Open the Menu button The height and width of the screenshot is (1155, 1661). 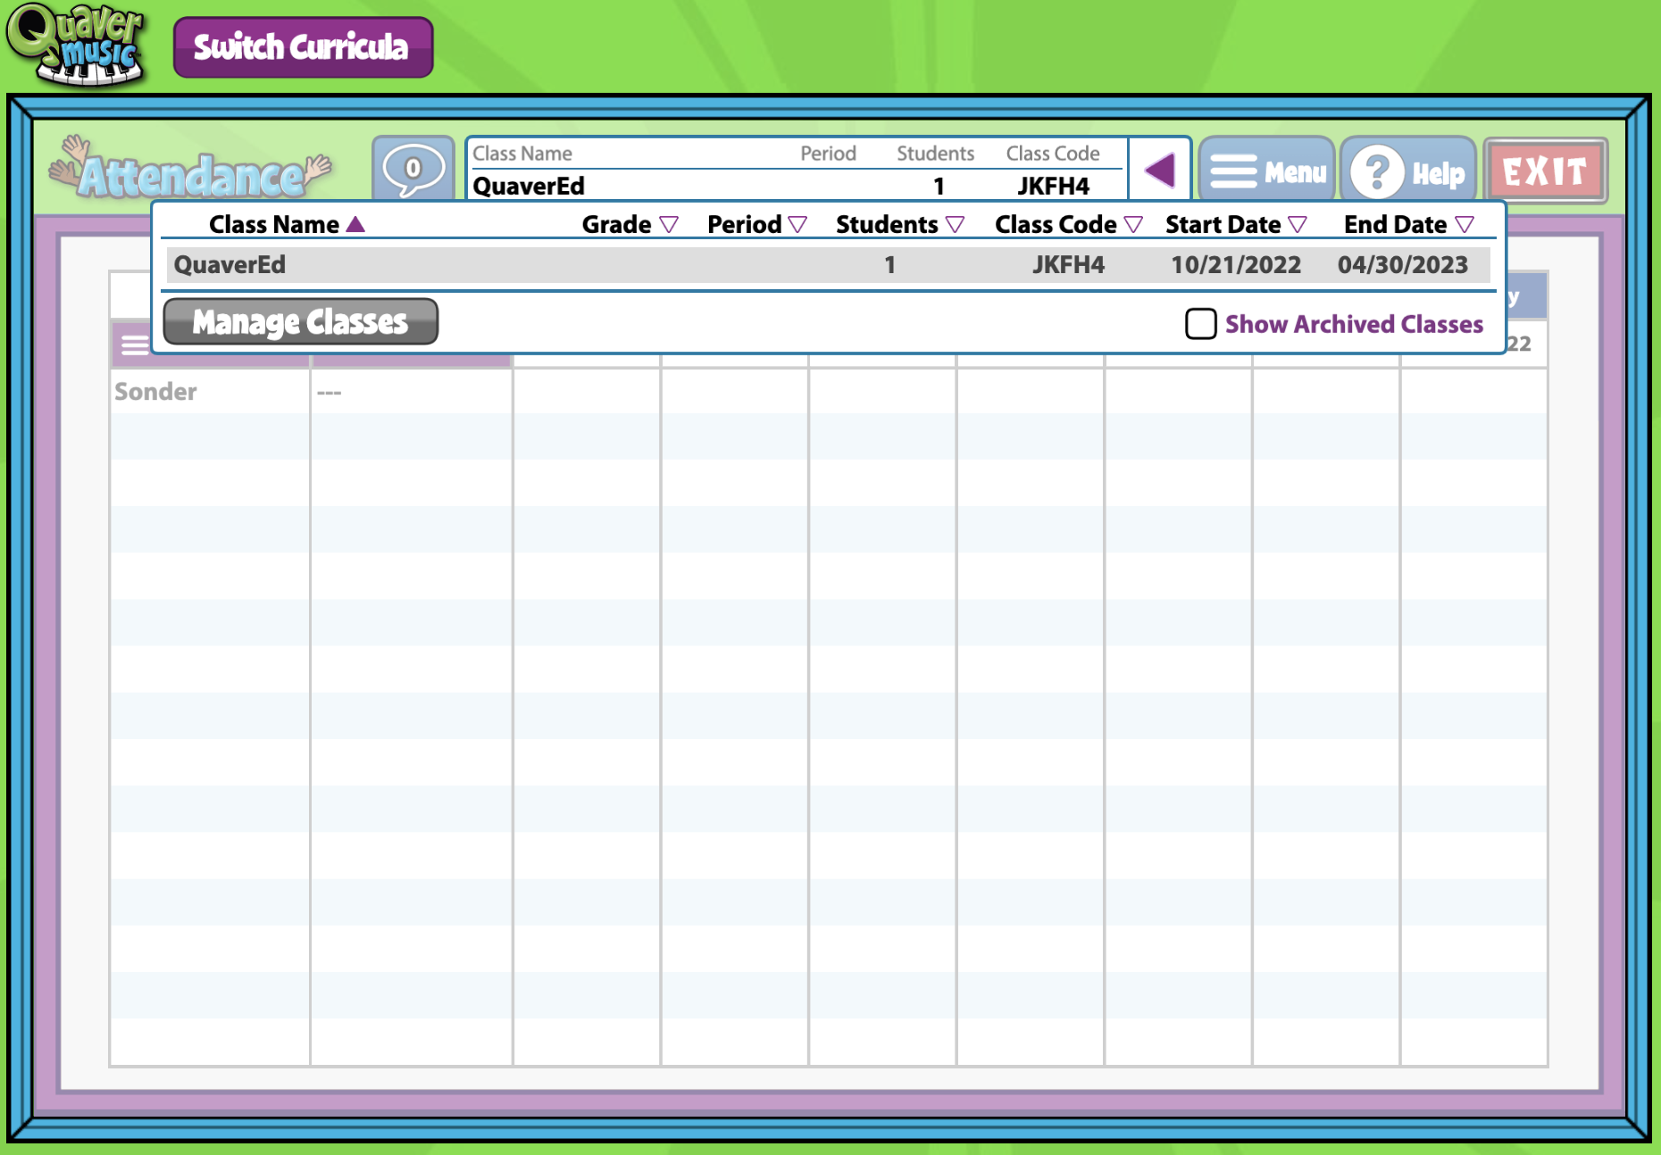[x=1266, y=170]
